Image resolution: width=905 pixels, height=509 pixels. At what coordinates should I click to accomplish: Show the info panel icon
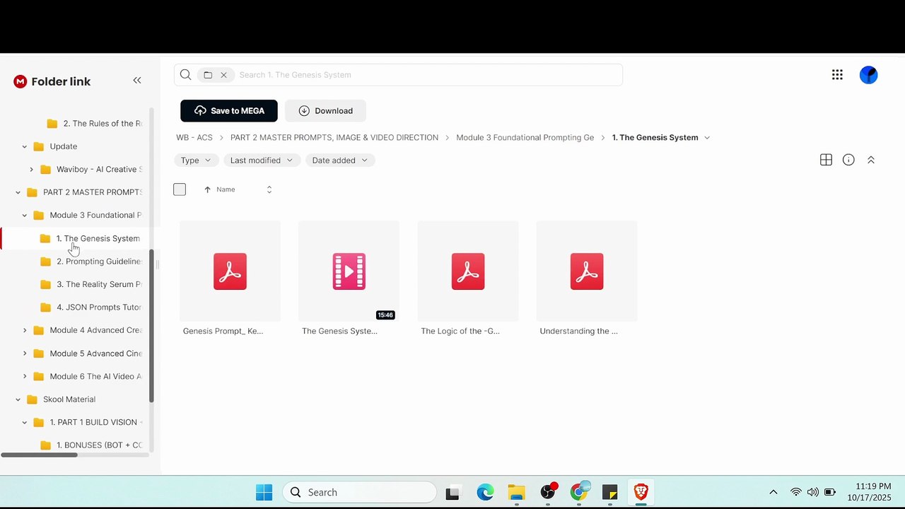[x=848, y=160]
